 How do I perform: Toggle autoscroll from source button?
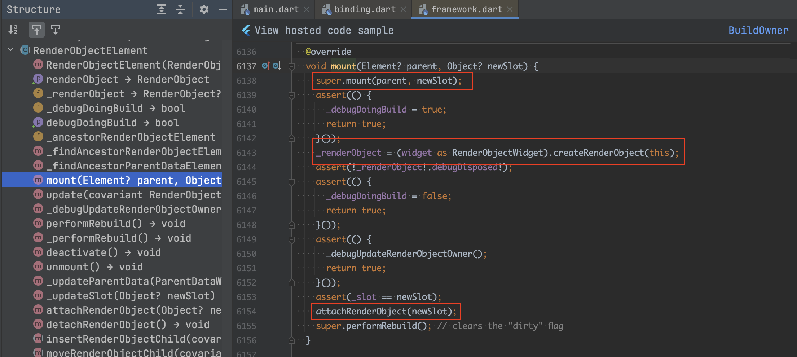[56, 30]
